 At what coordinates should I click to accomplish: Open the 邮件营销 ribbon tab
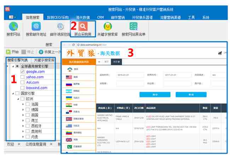118,17
